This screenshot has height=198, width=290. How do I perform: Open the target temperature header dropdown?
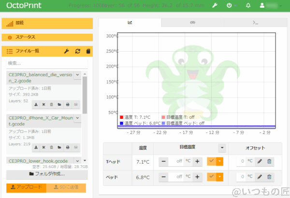[221, 148]
